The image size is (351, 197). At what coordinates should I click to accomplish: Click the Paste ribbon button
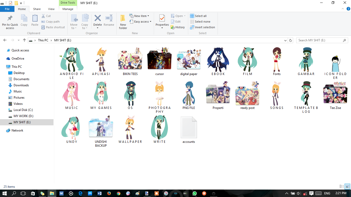coord(35,21)
